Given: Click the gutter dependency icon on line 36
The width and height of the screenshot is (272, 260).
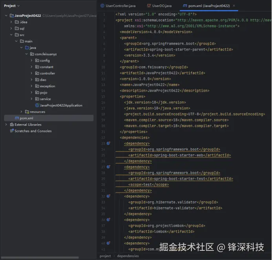Looking at the screenshot, I should 108,220.
